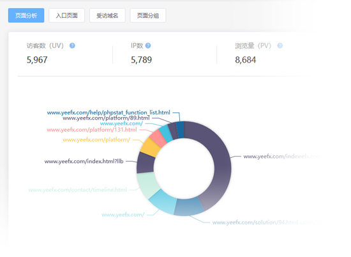
Task: Select the www.yeefx.com/platform/131.html label
Action: click(x=92, y=130)
